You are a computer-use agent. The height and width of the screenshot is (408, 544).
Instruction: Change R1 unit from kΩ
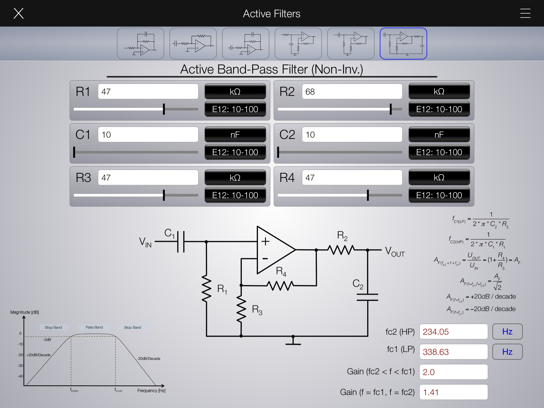point(235,92)
